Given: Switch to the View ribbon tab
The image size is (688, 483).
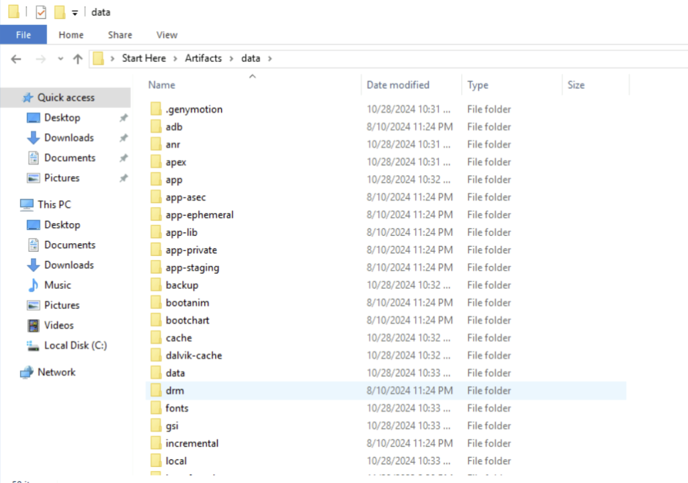Looking at the screenshot, I should 167,35.
